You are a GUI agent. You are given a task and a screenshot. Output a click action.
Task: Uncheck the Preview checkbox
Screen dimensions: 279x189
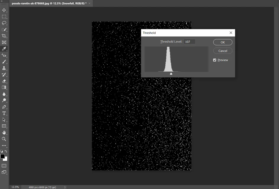215,60
